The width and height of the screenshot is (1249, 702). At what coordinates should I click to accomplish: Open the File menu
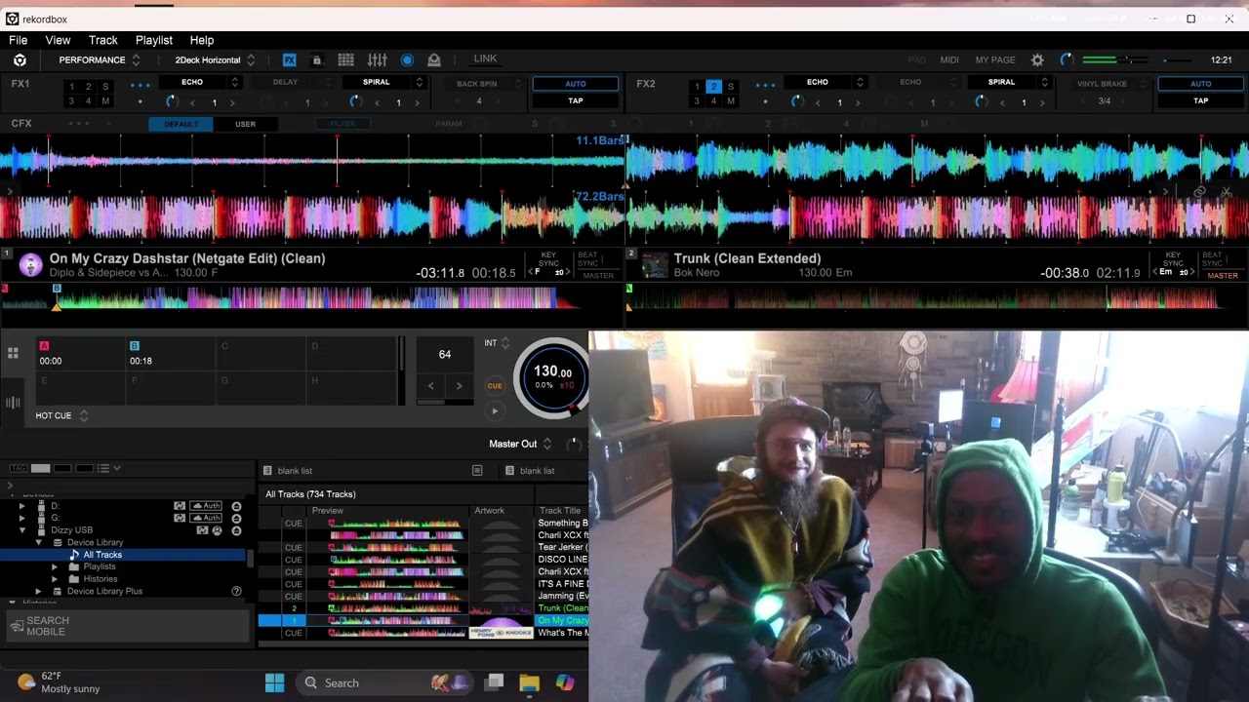click(x=18, y=40)
